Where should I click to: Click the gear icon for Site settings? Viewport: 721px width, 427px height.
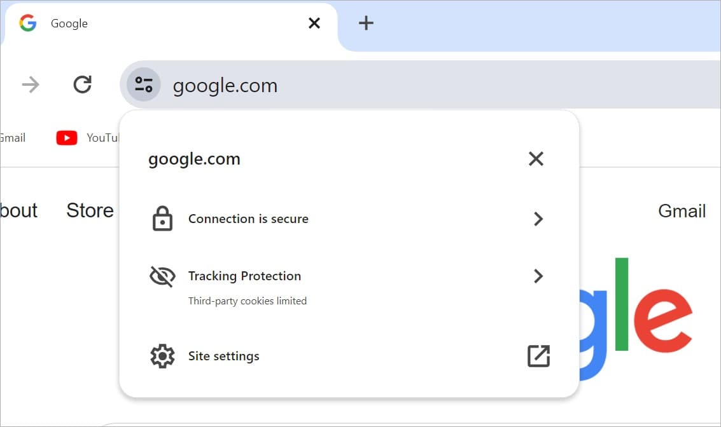pos(162,356)
